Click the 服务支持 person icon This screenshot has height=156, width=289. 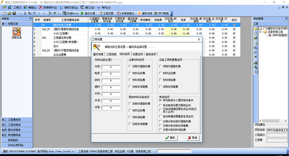pos(139,13)
